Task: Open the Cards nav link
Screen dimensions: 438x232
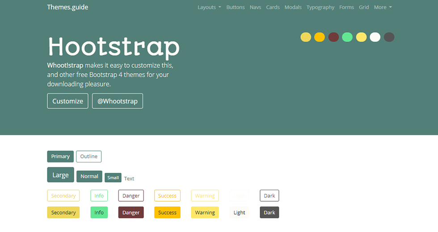Action: [x=273, y=7]
